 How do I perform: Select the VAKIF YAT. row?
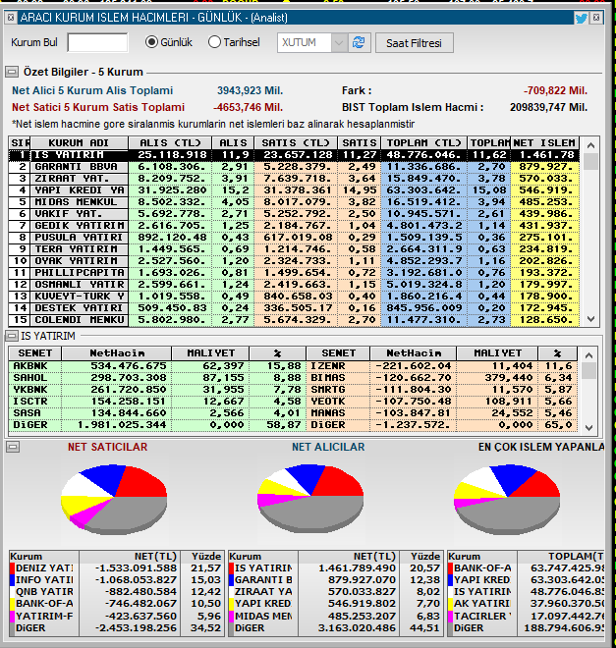(294, 214)
